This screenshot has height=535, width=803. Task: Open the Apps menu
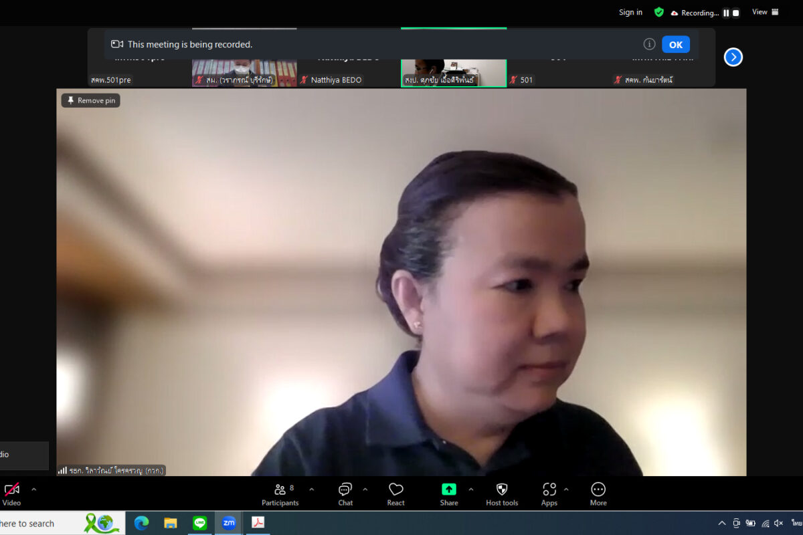(x=549, y=494)
